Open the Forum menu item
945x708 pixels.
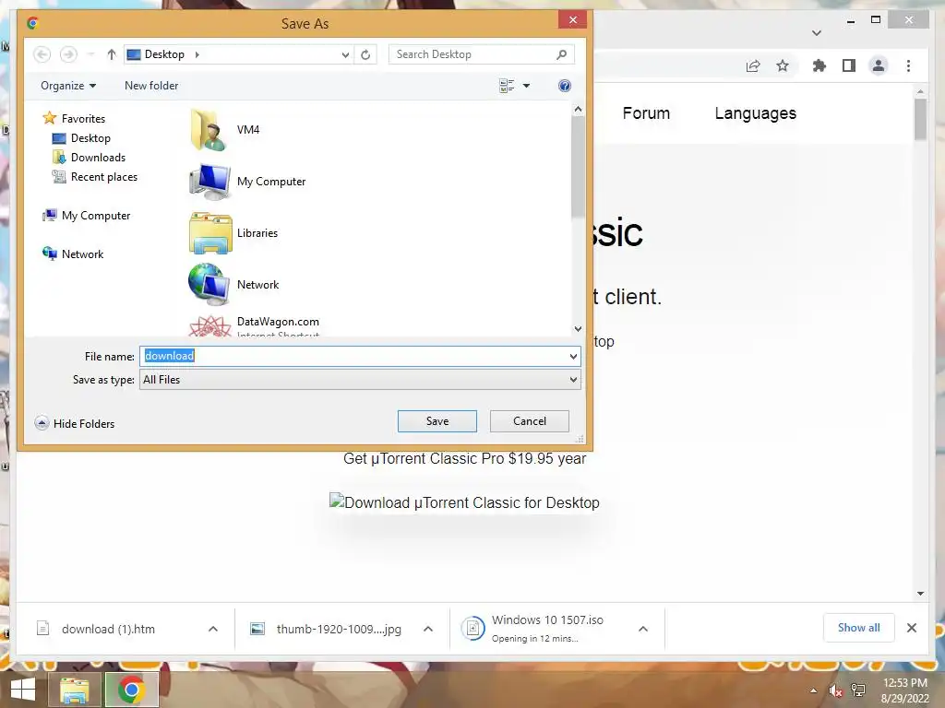coord(646,113)
